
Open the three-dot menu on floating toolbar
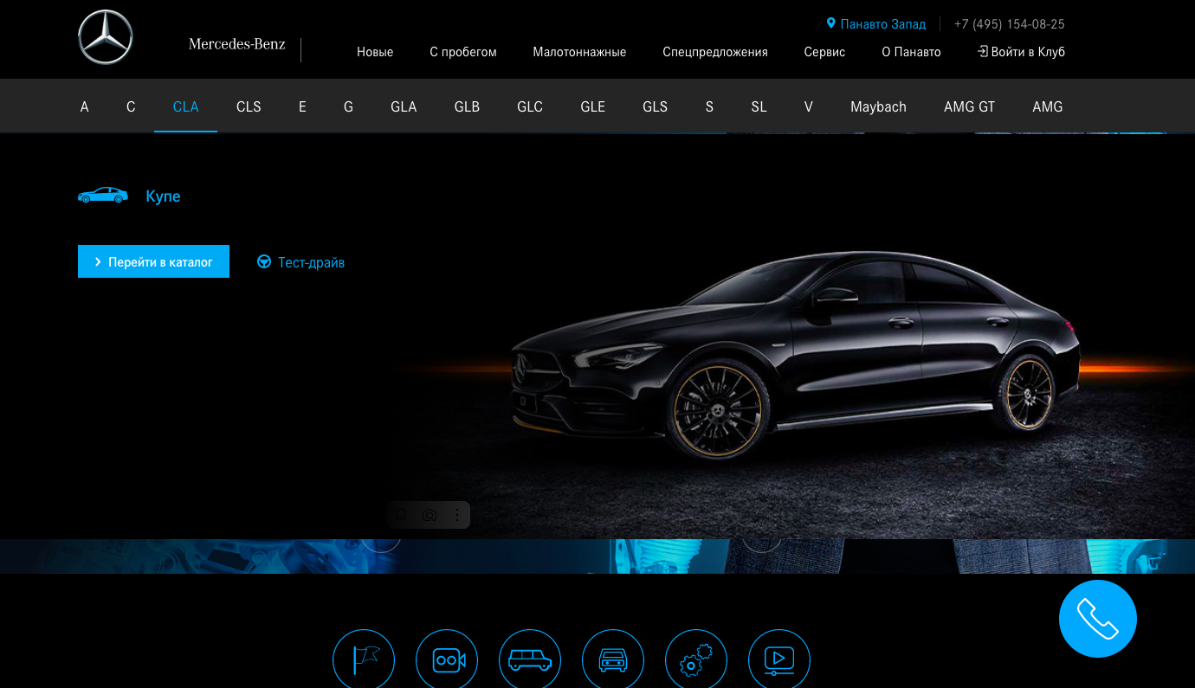coord(457,515)
